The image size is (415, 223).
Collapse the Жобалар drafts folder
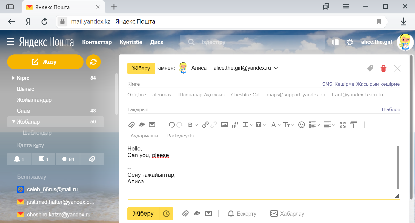pos(13,122)
